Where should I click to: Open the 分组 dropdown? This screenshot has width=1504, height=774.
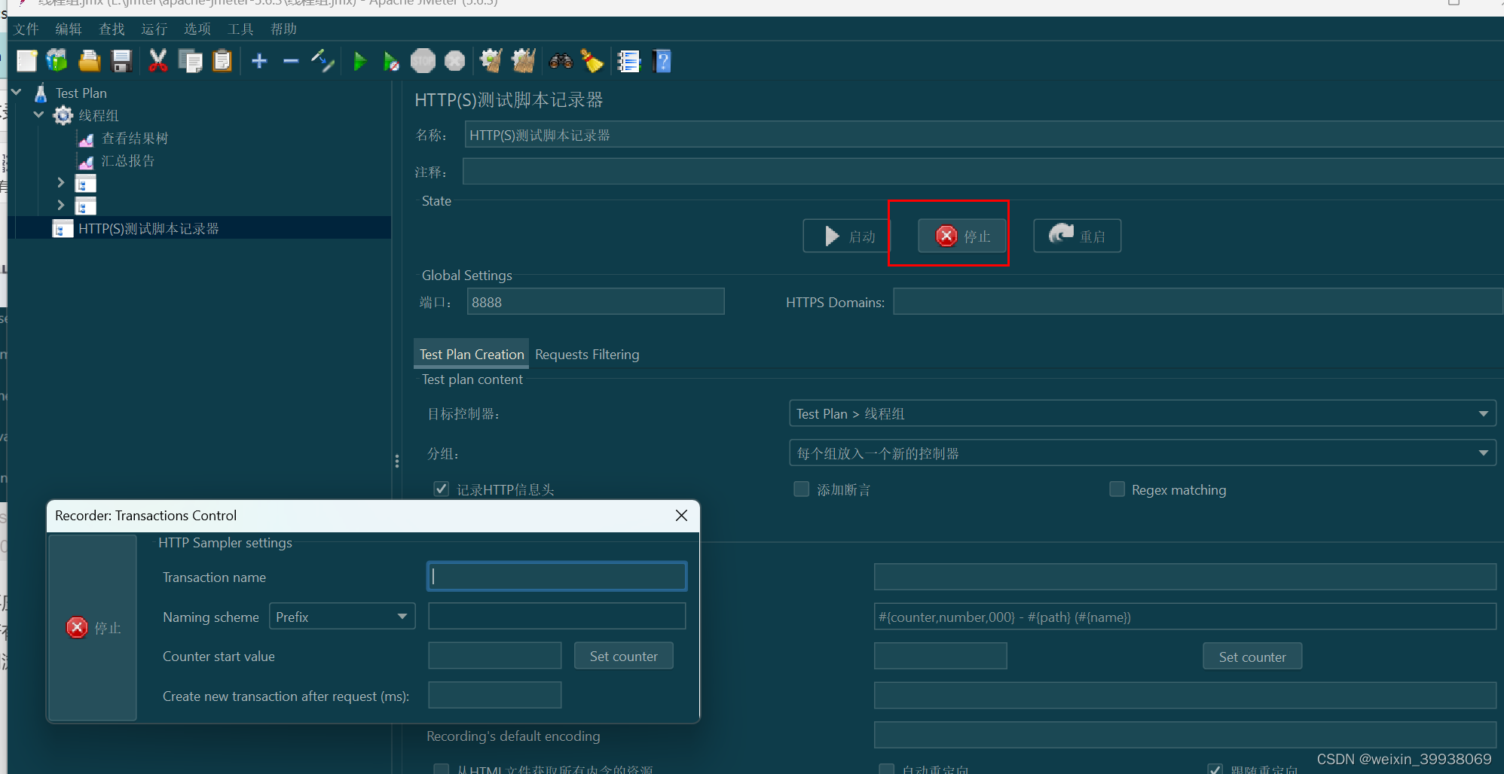[1142, 453]
